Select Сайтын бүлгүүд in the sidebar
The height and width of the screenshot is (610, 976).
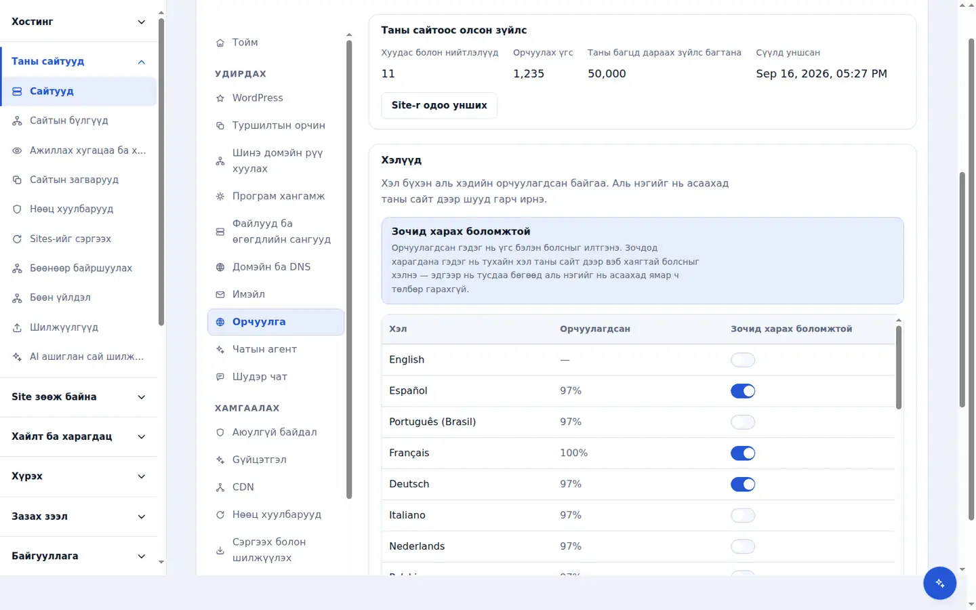(x=79, y=121)
